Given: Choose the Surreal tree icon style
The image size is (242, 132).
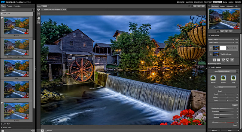Looking at the screenshot, I should coord(223,78).
